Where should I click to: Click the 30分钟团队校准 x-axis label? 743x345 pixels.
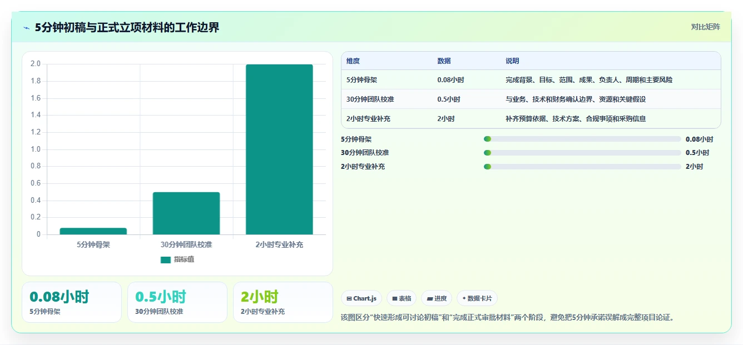coord(186,244)
